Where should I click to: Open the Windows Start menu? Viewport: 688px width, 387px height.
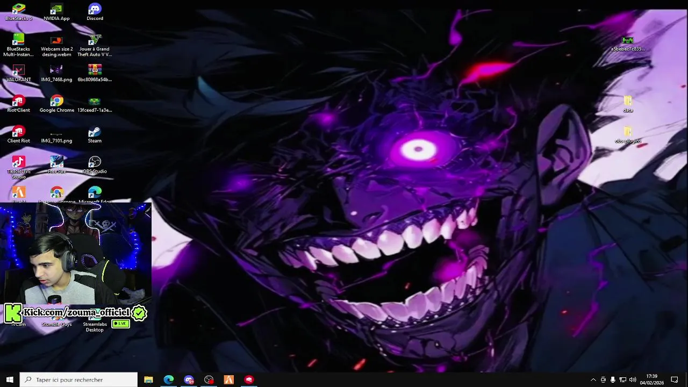(10, 379)
